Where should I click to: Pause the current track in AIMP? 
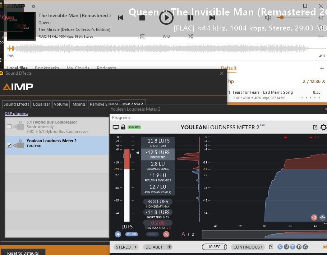[190, 18]
